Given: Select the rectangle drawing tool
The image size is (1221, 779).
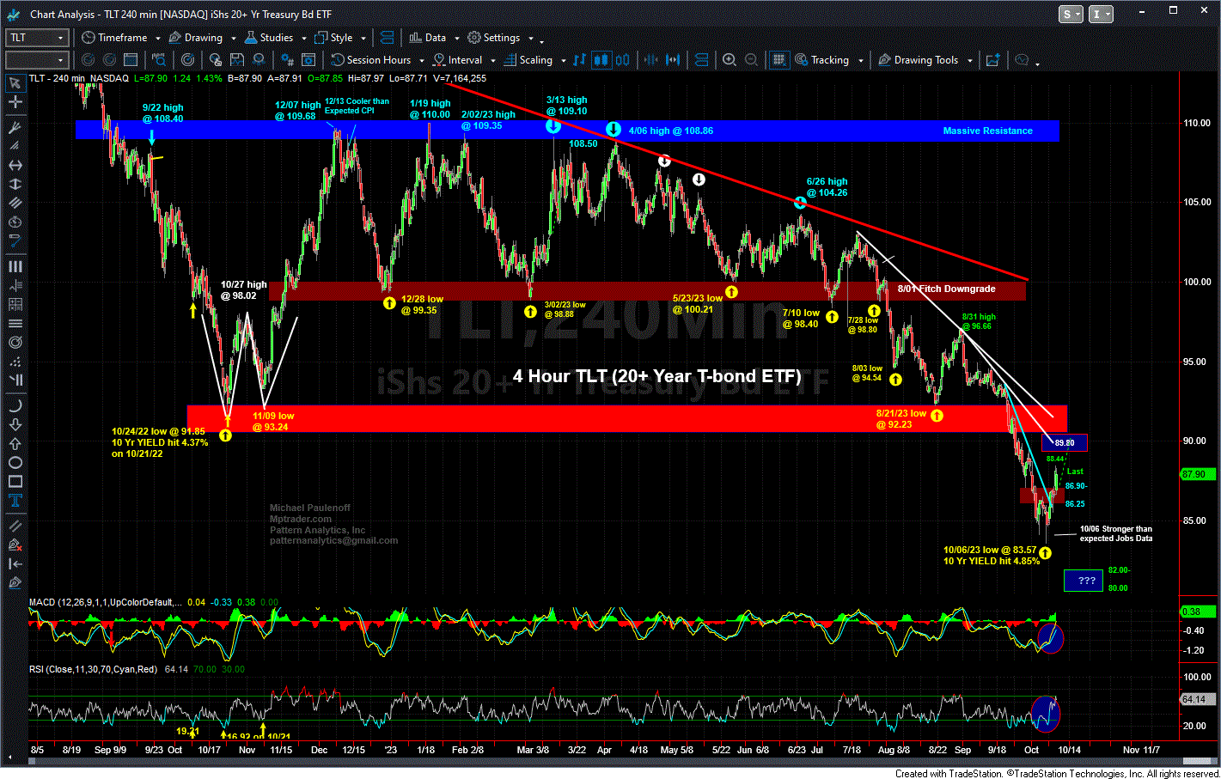Looking at the screenshot, I should coord(15,481).
